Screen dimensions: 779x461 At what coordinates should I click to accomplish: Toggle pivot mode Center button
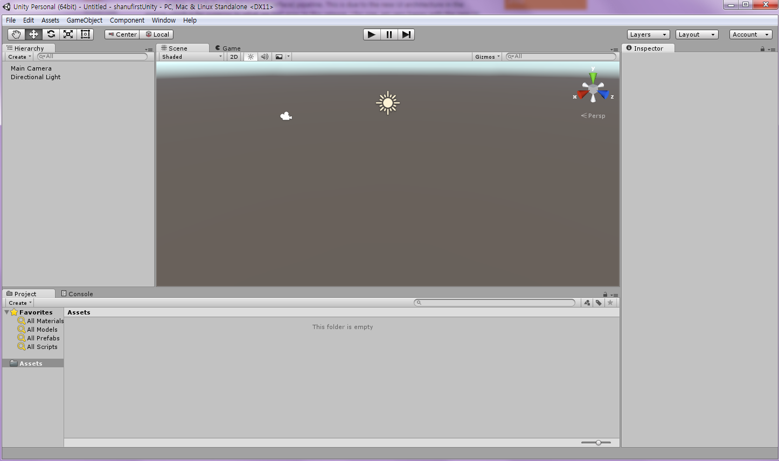[122, 34]
